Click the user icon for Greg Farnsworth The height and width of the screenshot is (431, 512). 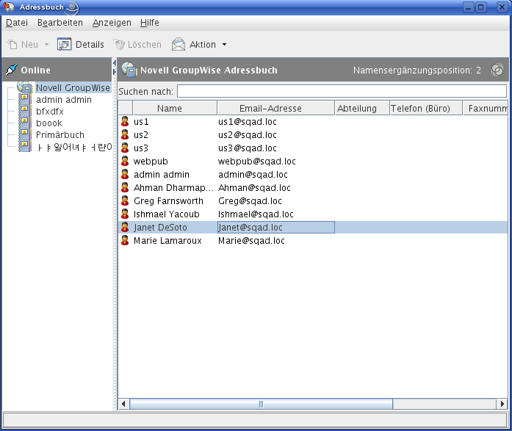pos(125,200)
